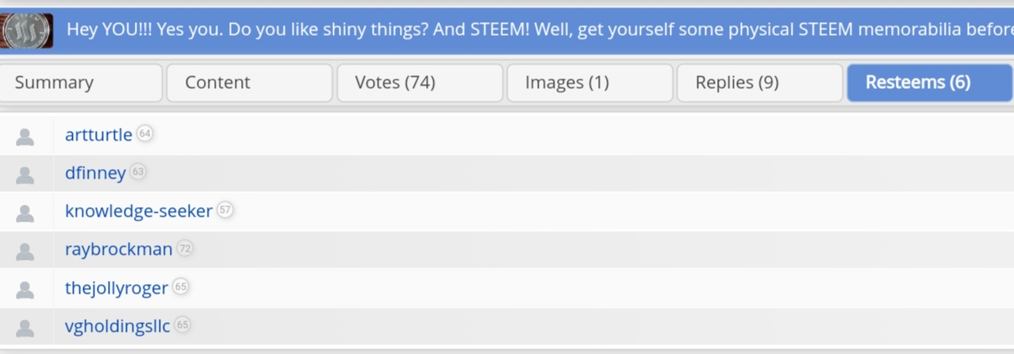Open thejollyroger's profile link
Viewport: 1014px width, 354px height.
pyautogui.click(x=116, y=287)
